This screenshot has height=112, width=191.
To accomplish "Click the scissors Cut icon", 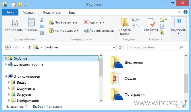I will coord(42,20).
